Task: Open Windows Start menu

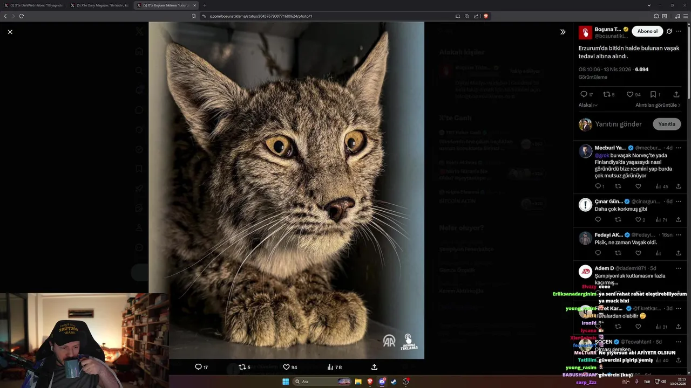Action: 286,382
